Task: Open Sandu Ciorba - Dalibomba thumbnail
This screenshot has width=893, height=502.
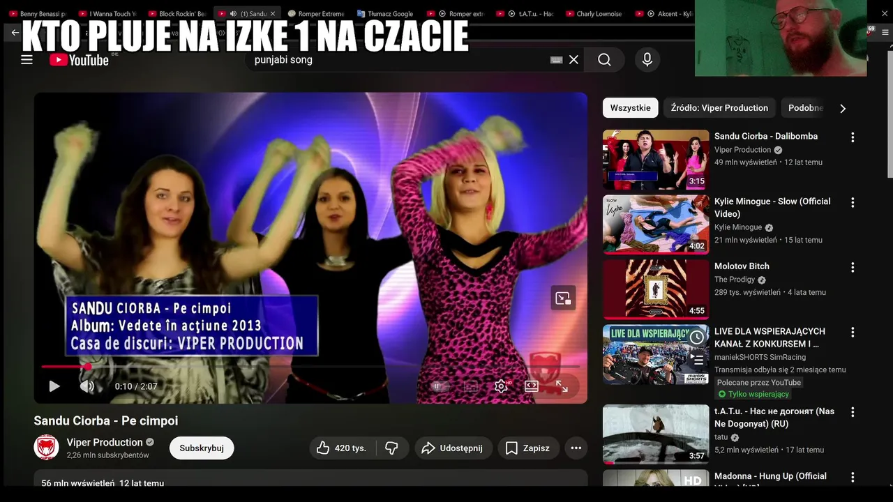Action: [656, 160]
